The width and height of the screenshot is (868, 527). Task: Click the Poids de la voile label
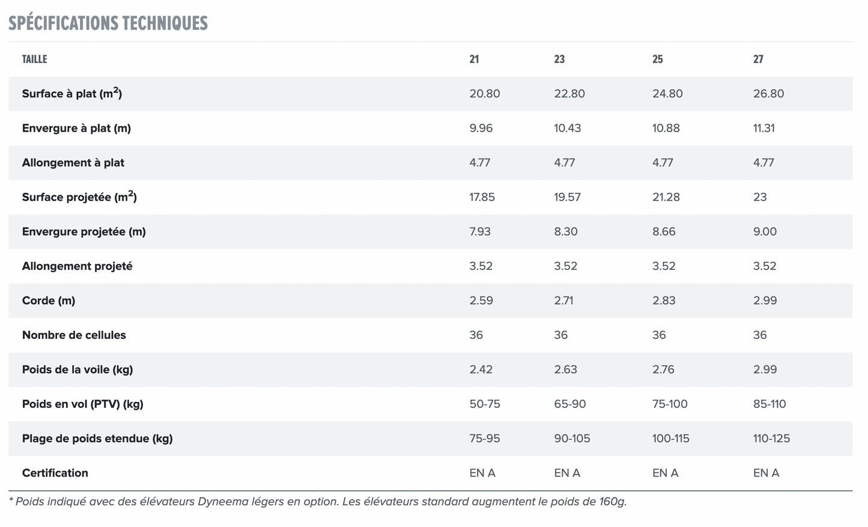coord(77,370)
